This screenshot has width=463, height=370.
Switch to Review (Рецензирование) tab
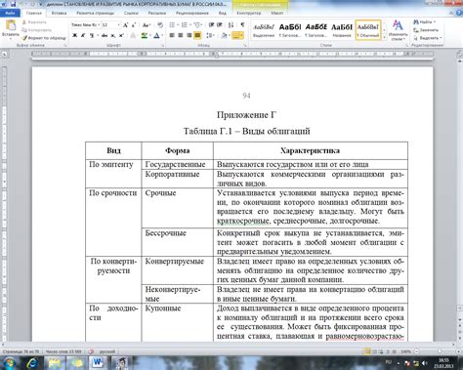192,13
